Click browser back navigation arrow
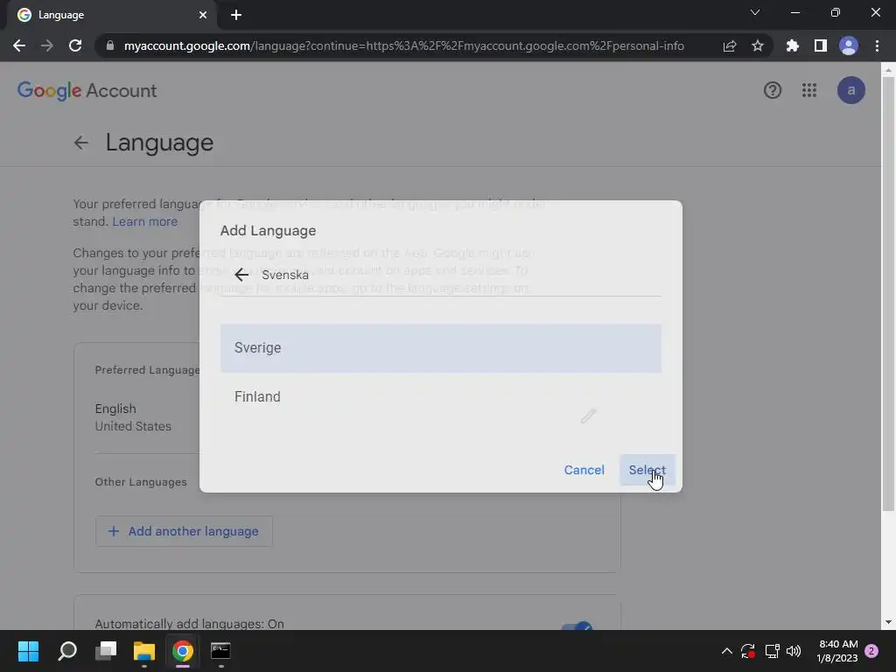 pos(19,45)
